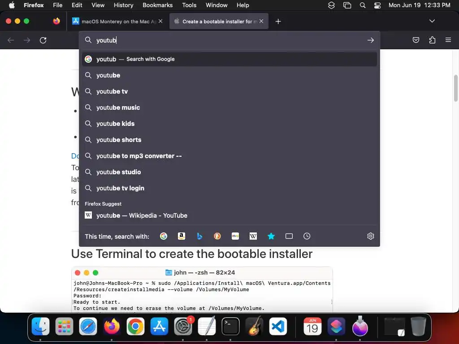Open Firefox application hamburger menu
Image resolution: width=459 pixels, height=344 pixels.
click(448, 40)
